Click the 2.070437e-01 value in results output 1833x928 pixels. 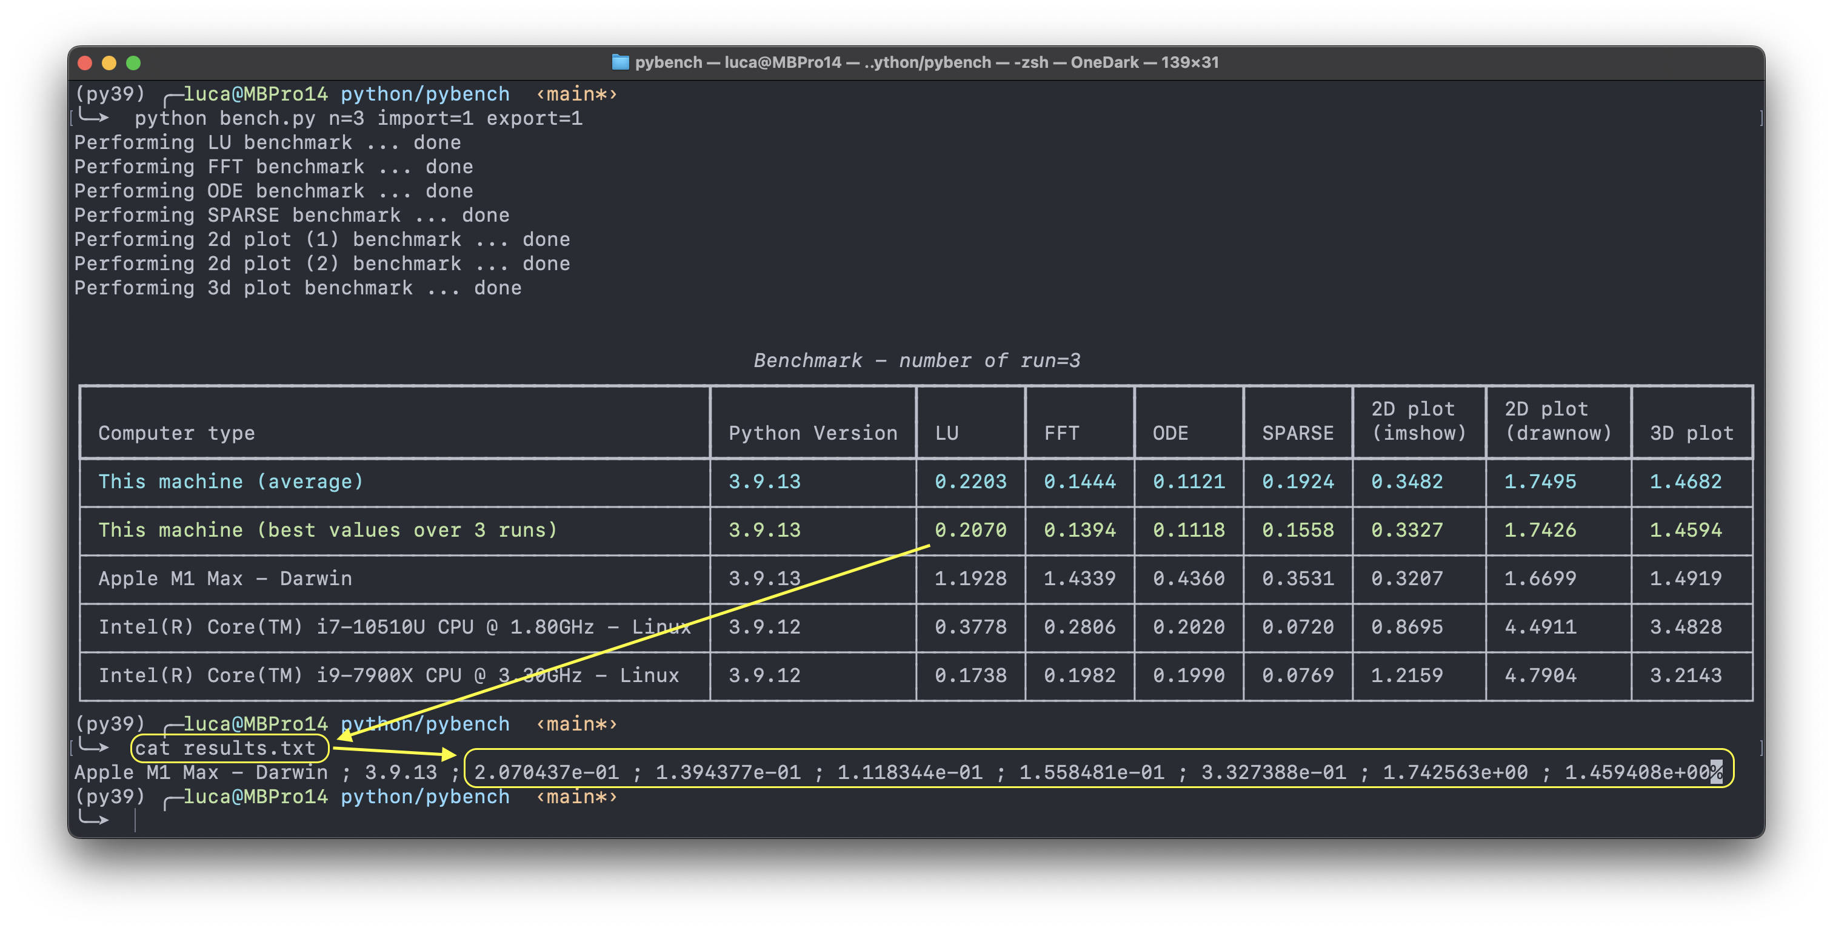point(546,772)
